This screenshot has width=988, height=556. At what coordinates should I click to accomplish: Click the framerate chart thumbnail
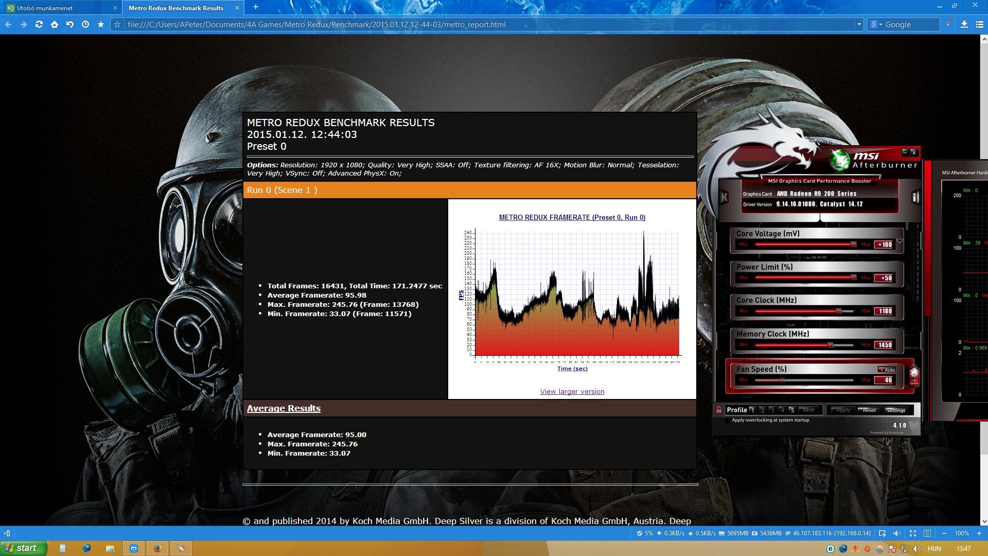coord(572,294)
